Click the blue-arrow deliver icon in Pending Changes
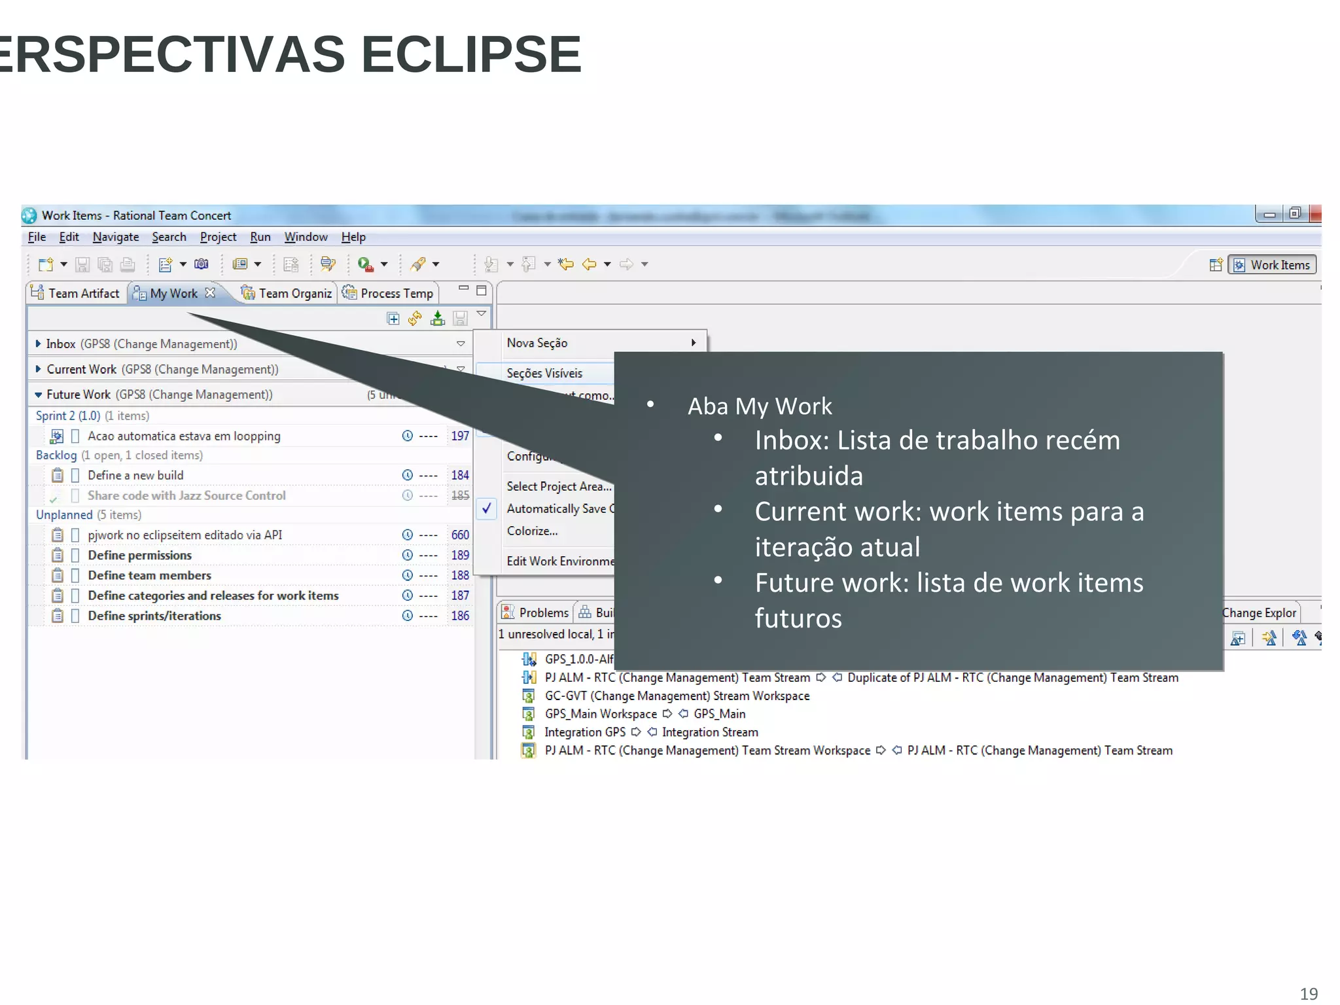 point(1299,638)
